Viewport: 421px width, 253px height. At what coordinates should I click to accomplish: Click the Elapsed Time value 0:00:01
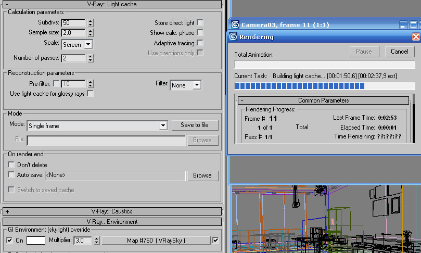pos(387,128)
